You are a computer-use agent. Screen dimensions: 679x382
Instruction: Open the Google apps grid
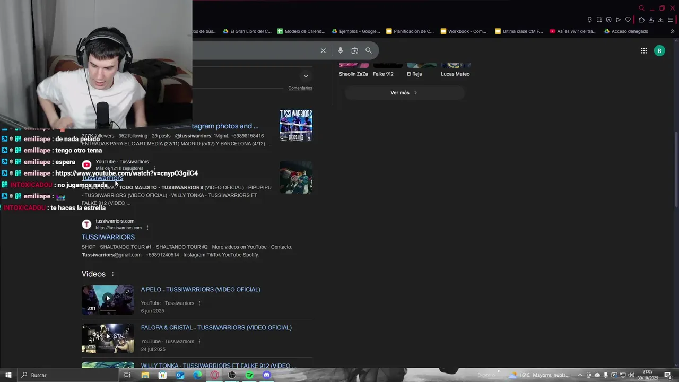643,51
